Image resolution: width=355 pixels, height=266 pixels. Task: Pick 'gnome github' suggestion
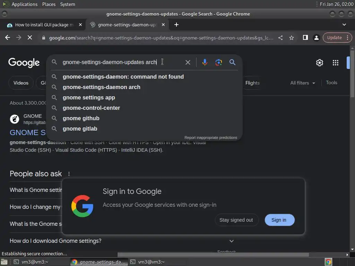pyautogui.click(x=144, y=118)
